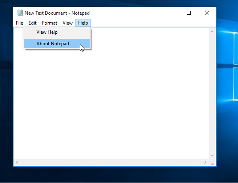This screenshot has height=183, width=238.
Task: Choose About Notepad menu entry
Action: [57, 44]
